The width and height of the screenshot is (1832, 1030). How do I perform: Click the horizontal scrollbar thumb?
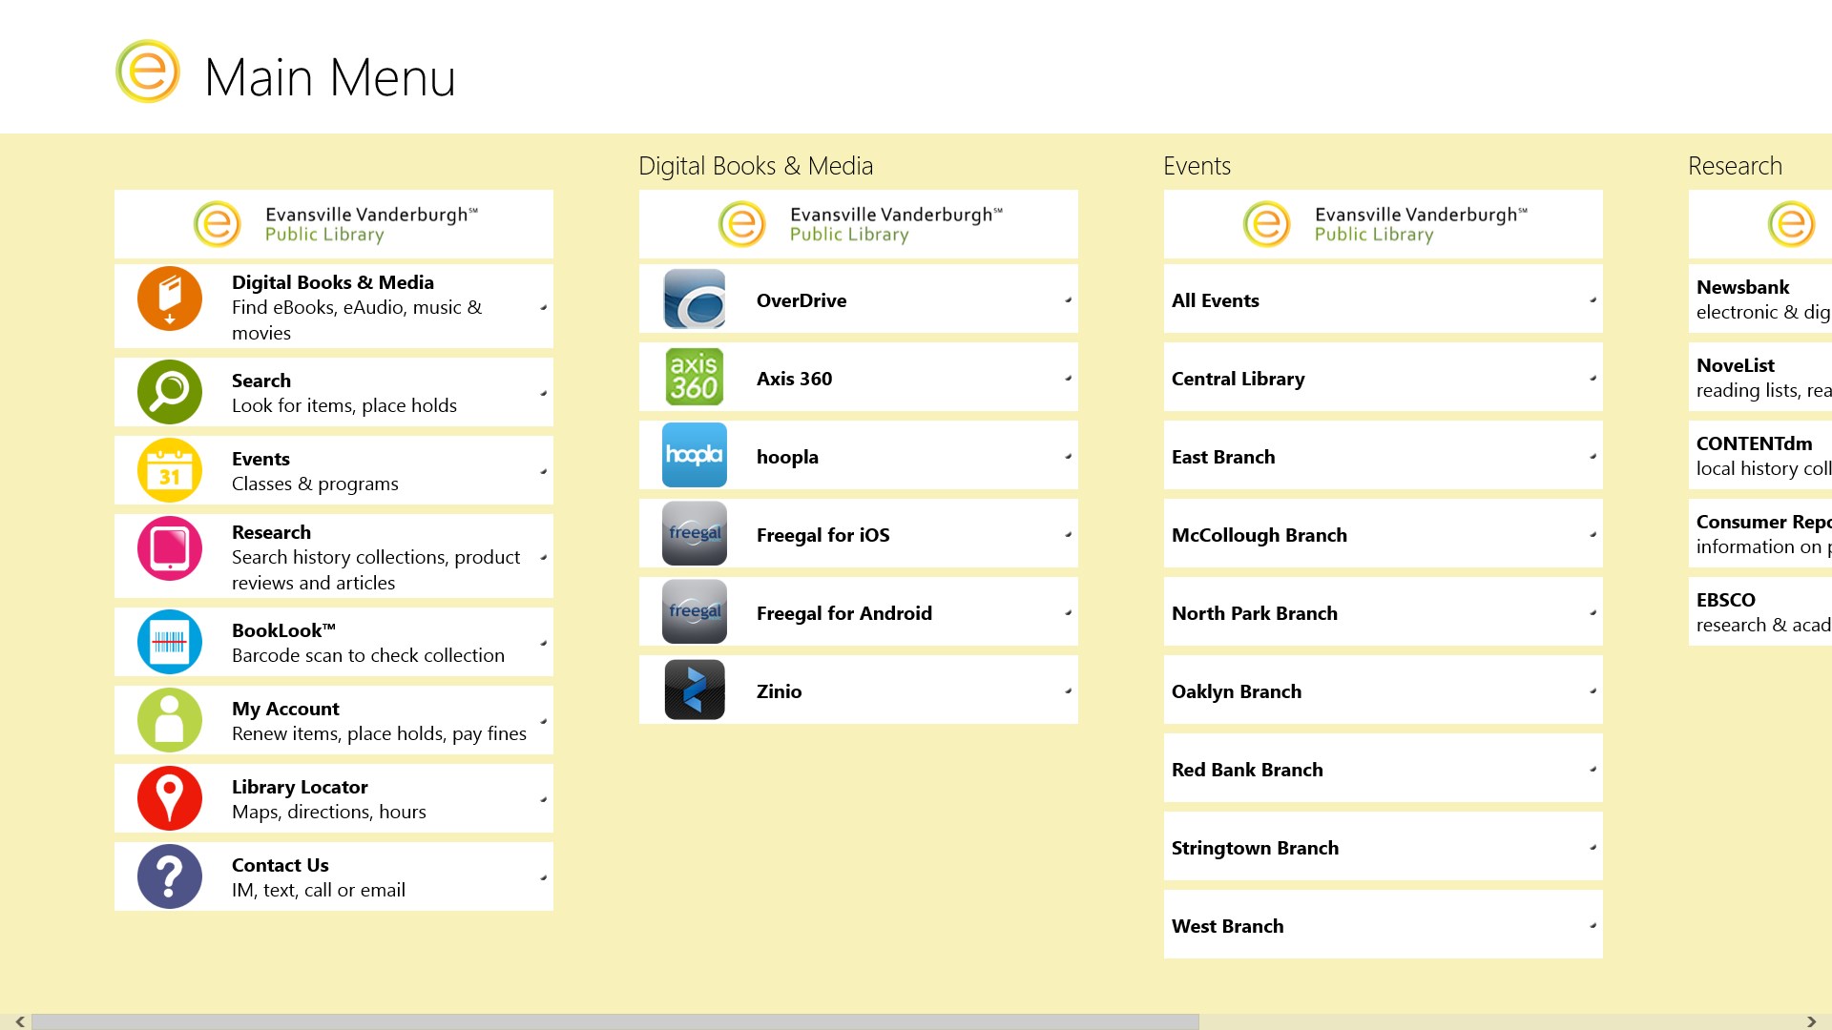pyautogui.click(x=615, y=1021)
